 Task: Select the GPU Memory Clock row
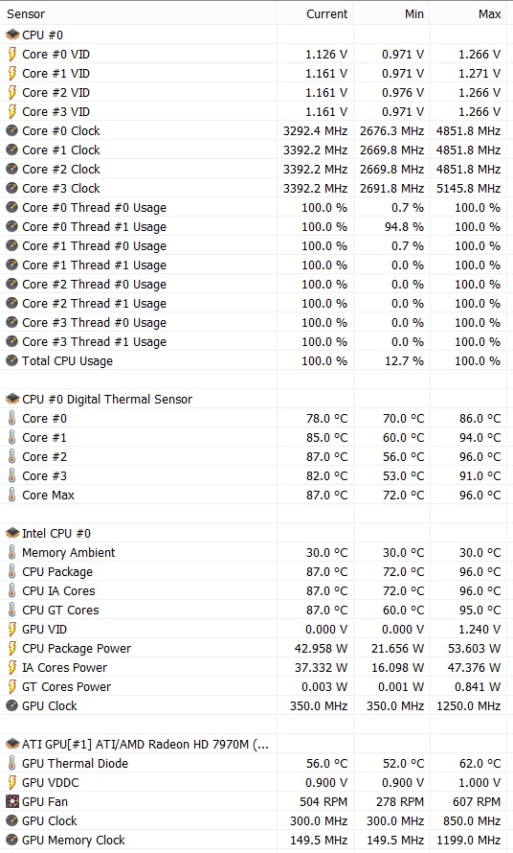(256, 840)
